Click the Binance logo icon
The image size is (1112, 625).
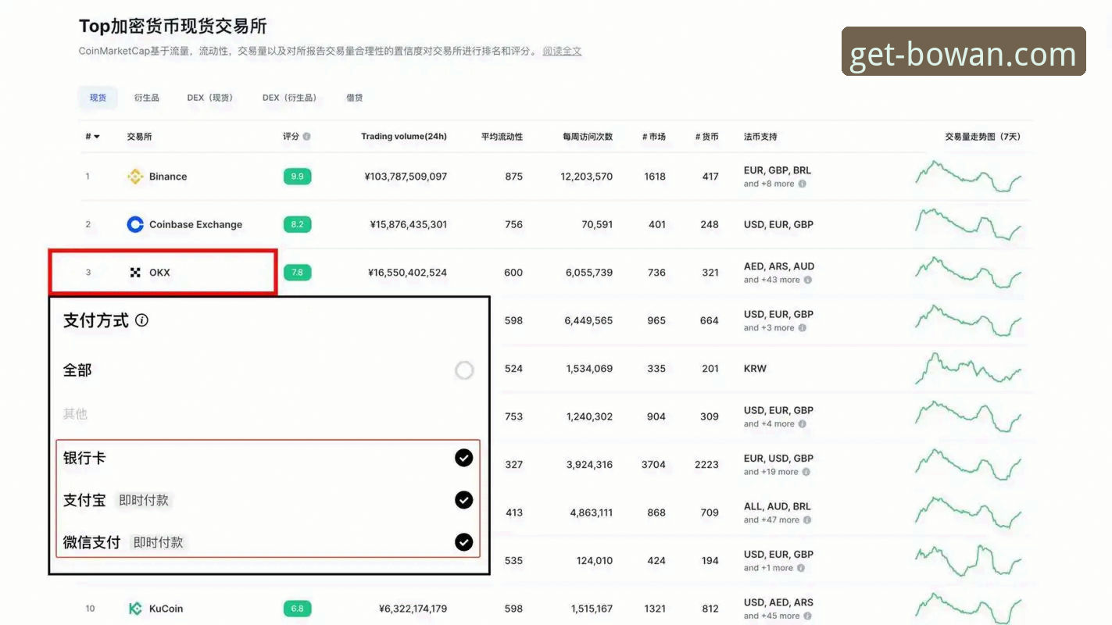[x=135, y=177]
